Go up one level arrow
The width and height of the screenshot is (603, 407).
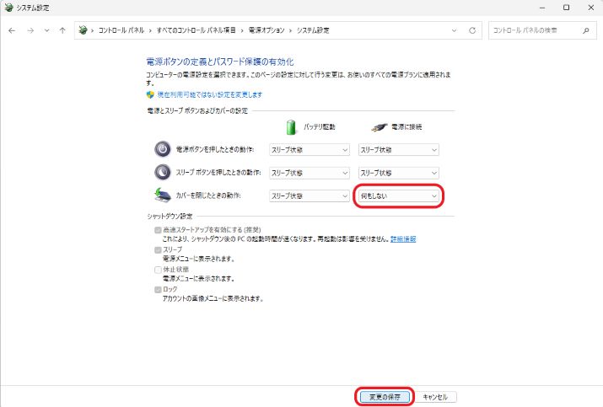(62, 30)
